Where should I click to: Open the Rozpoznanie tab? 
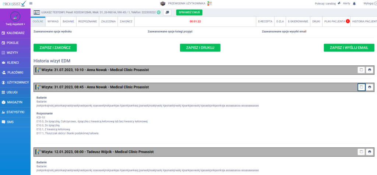pos(87,21)
